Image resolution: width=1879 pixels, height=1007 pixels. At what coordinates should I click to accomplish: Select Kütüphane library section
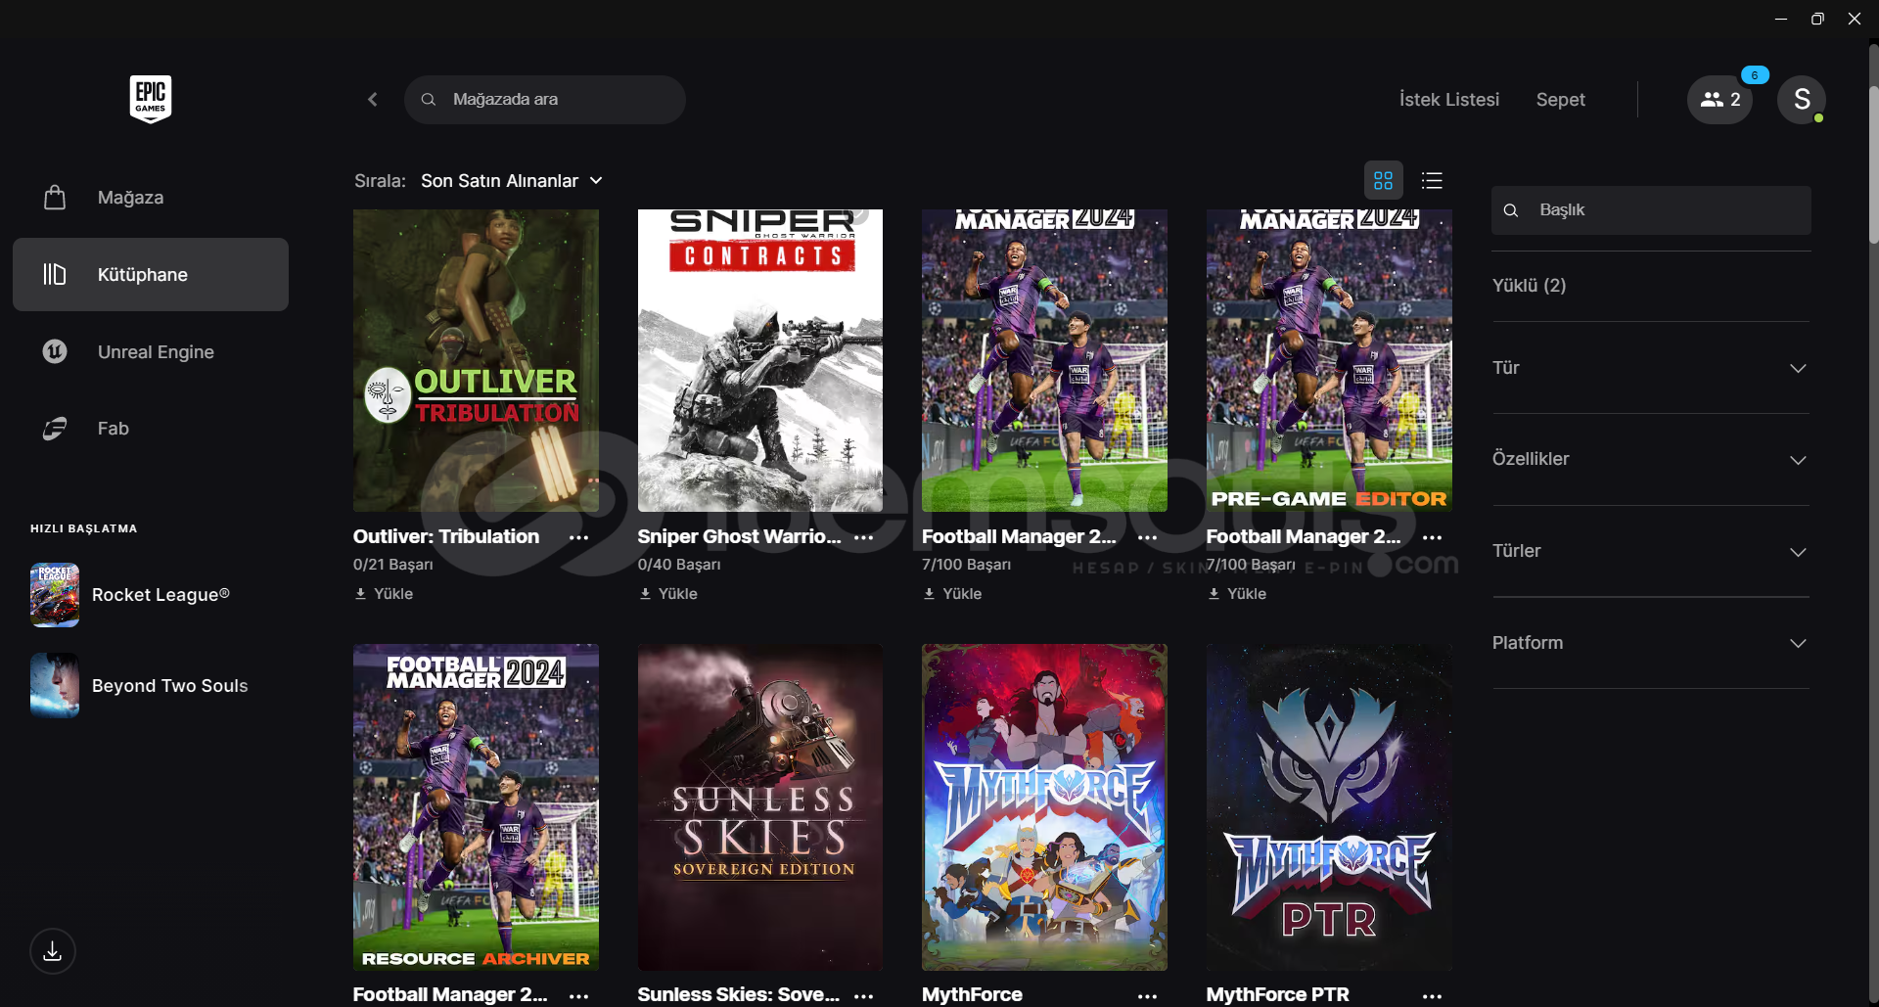coord(151,275)
